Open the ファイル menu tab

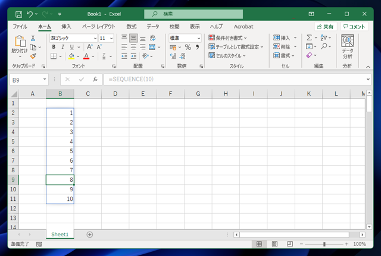coord(20,27)
